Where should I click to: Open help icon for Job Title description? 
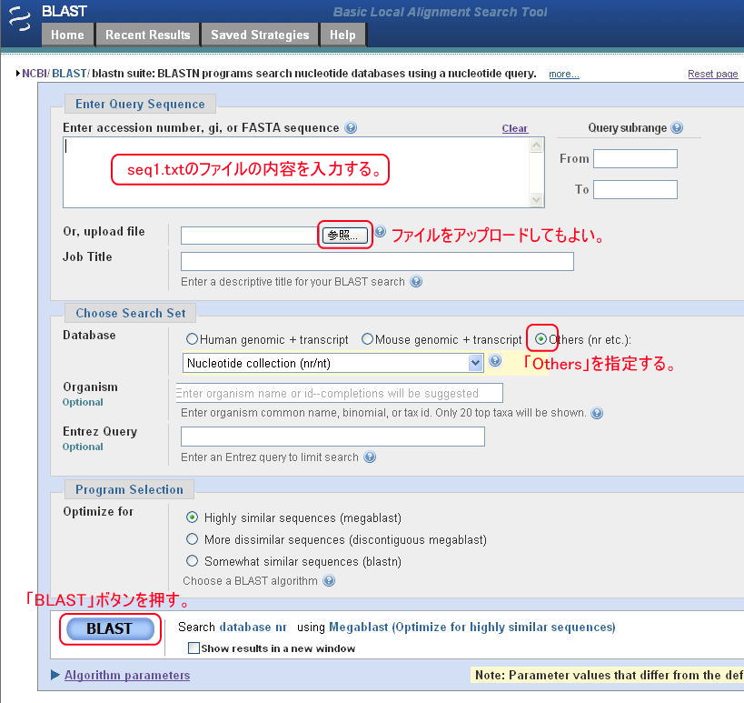416,282
